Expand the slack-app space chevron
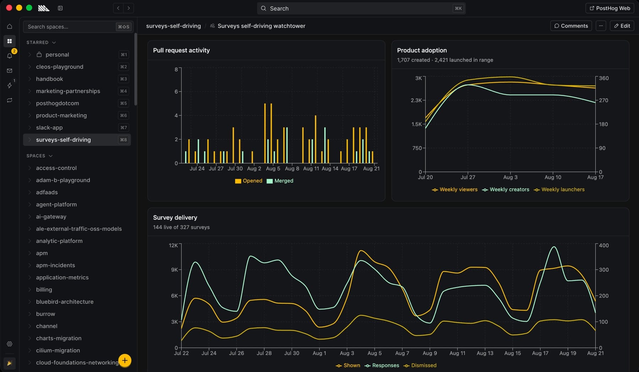This screenshot has height=372, width=639. (30, 127)
